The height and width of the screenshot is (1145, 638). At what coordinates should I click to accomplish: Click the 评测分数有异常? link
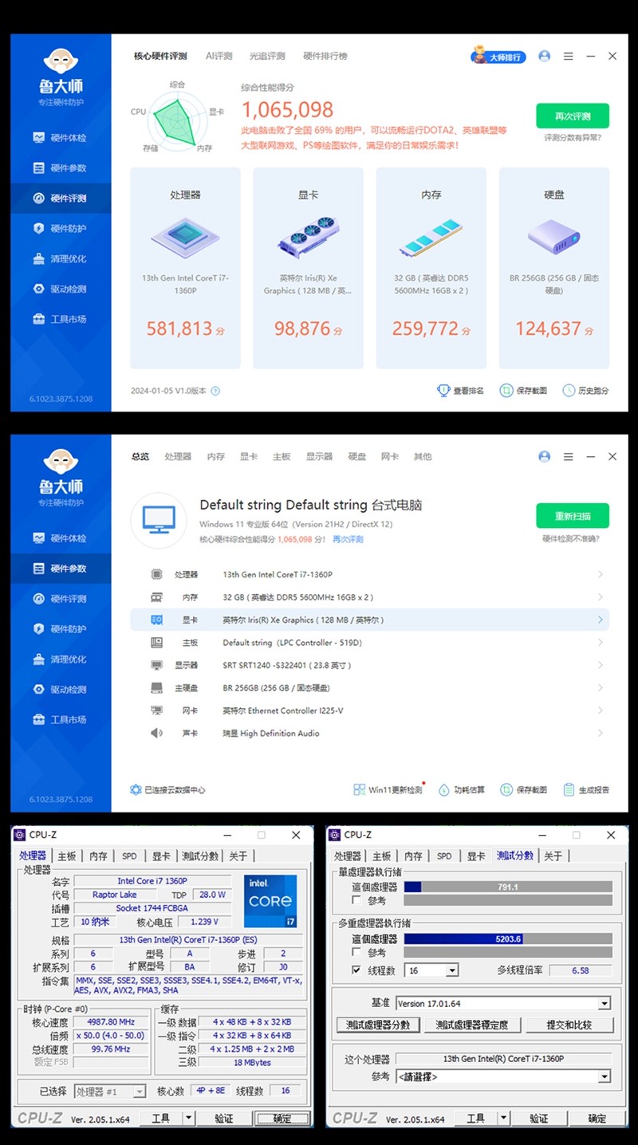[572, 138]
